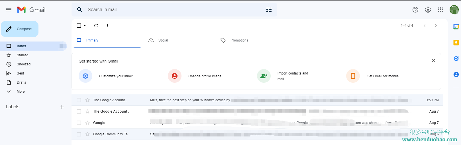Click the Compose button
This screenshot has width=461, height=145.
pyautogui.click(x=20, y=29)
